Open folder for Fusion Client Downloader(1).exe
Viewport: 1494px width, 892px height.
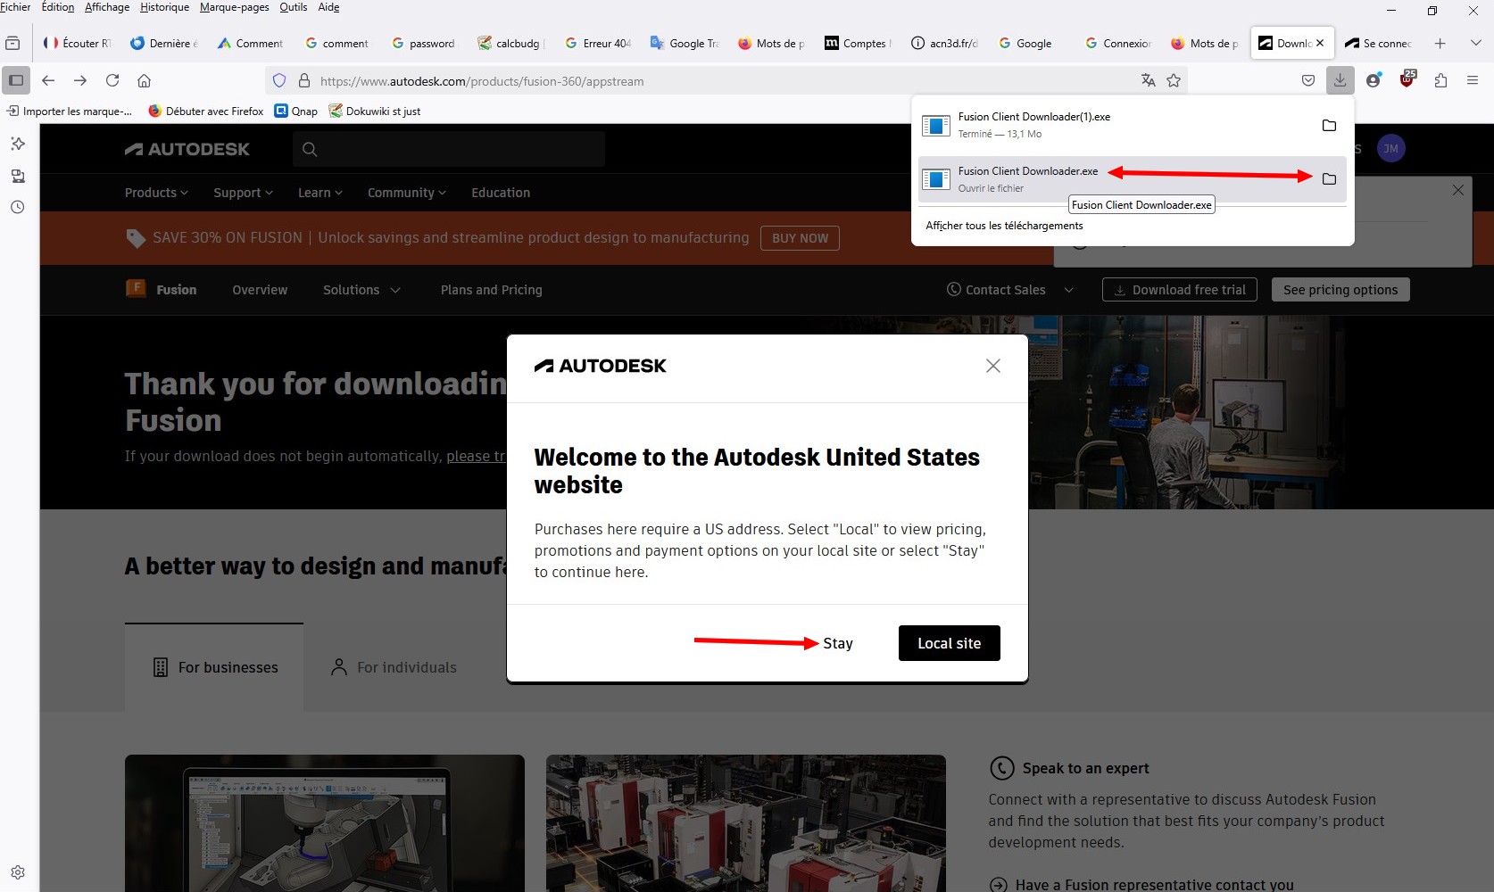(x=1329, y=126)
